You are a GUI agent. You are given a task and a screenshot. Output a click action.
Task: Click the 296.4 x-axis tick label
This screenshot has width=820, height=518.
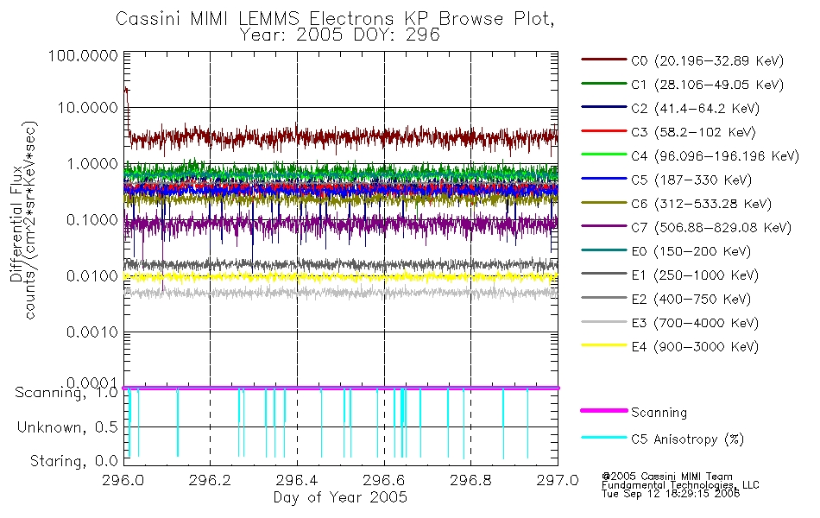click(297, 480)
